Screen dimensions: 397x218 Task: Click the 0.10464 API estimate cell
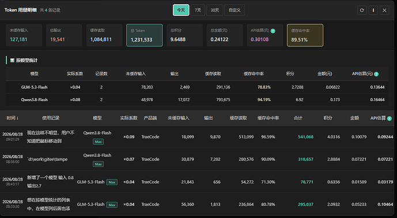[x=385, y=204]
